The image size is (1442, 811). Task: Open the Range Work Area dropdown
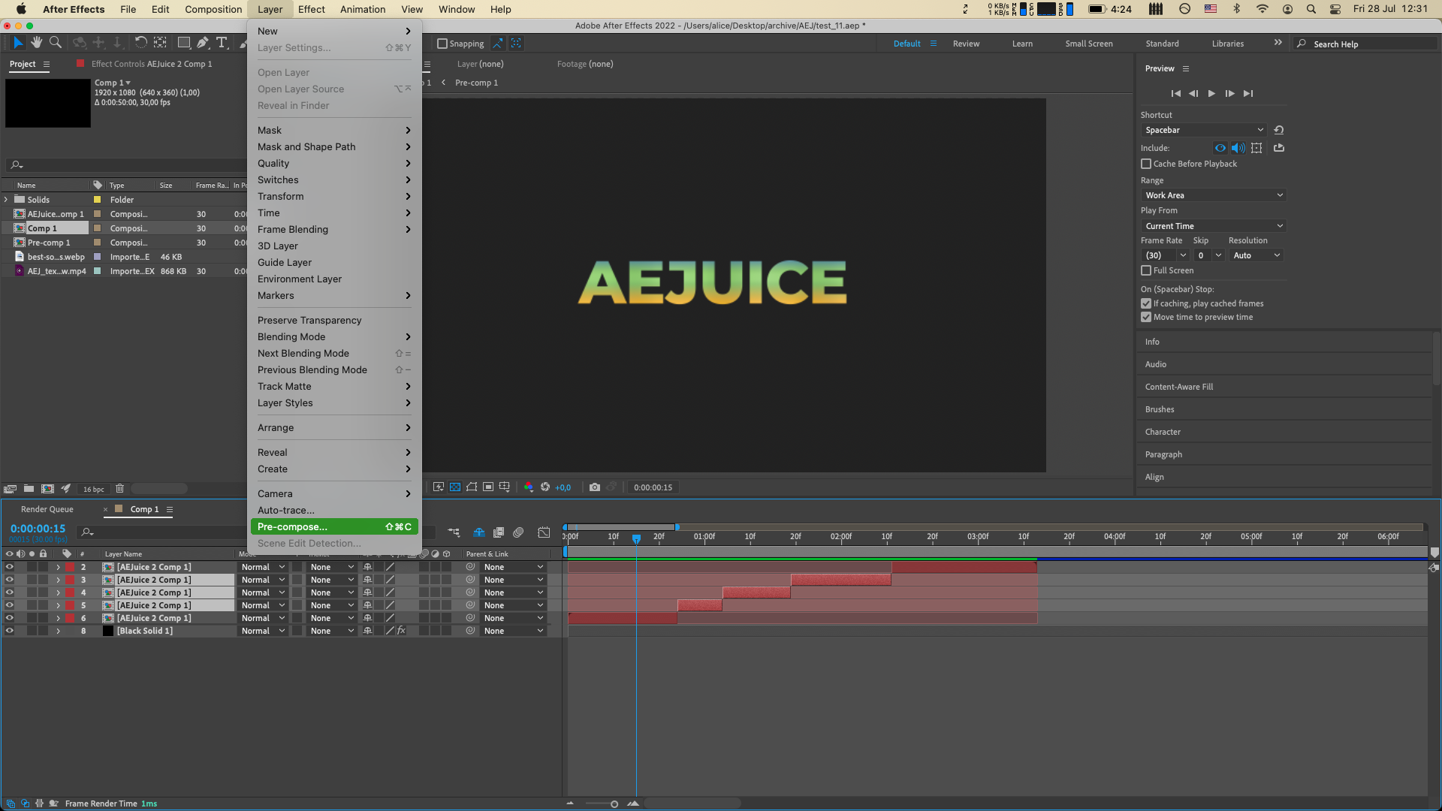tap(1213, 195)
